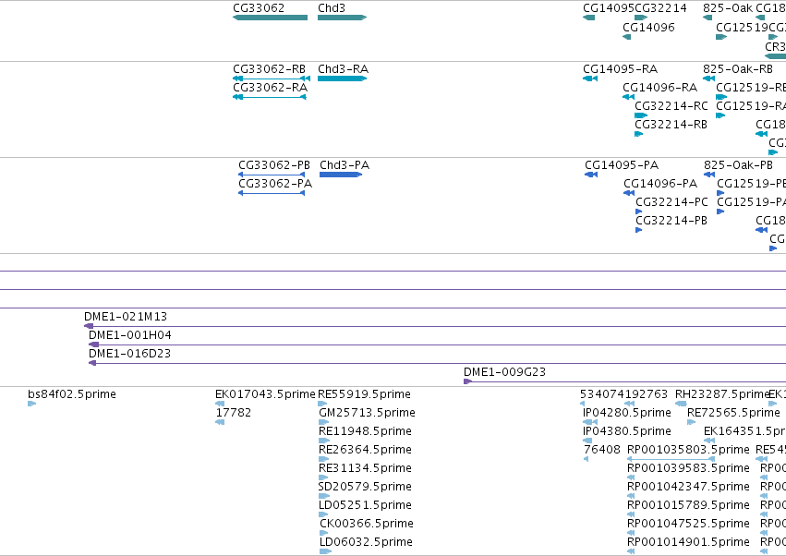Click protein label CG33062-PB
This screenshot has width=786, height=556.
(274, 165)
